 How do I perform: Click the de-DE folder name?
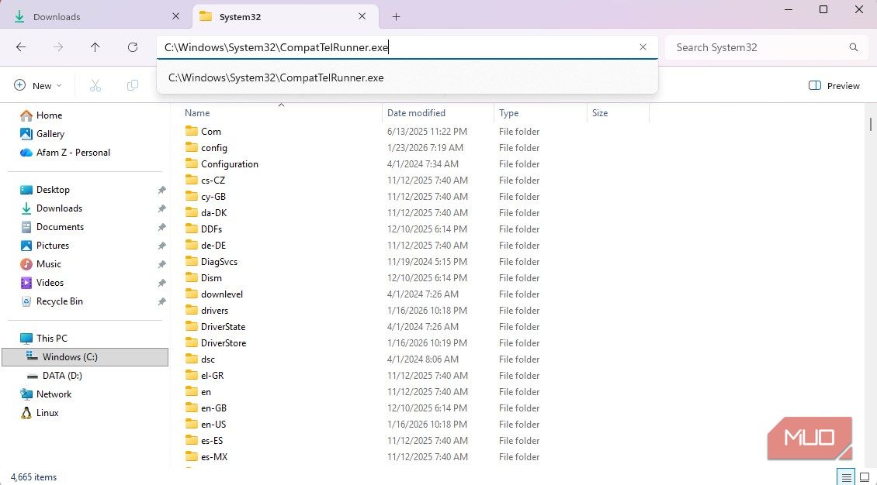coord(213,246)
